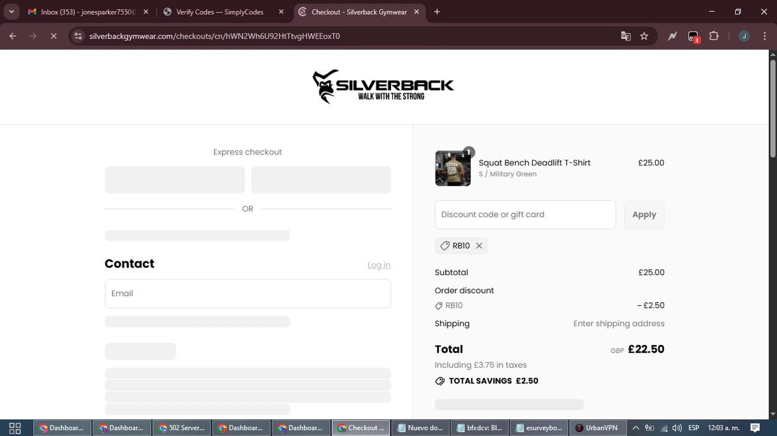Close the SimplyCodes tab
The height and width of the screenshot is (436, 777).
(281, 12)
